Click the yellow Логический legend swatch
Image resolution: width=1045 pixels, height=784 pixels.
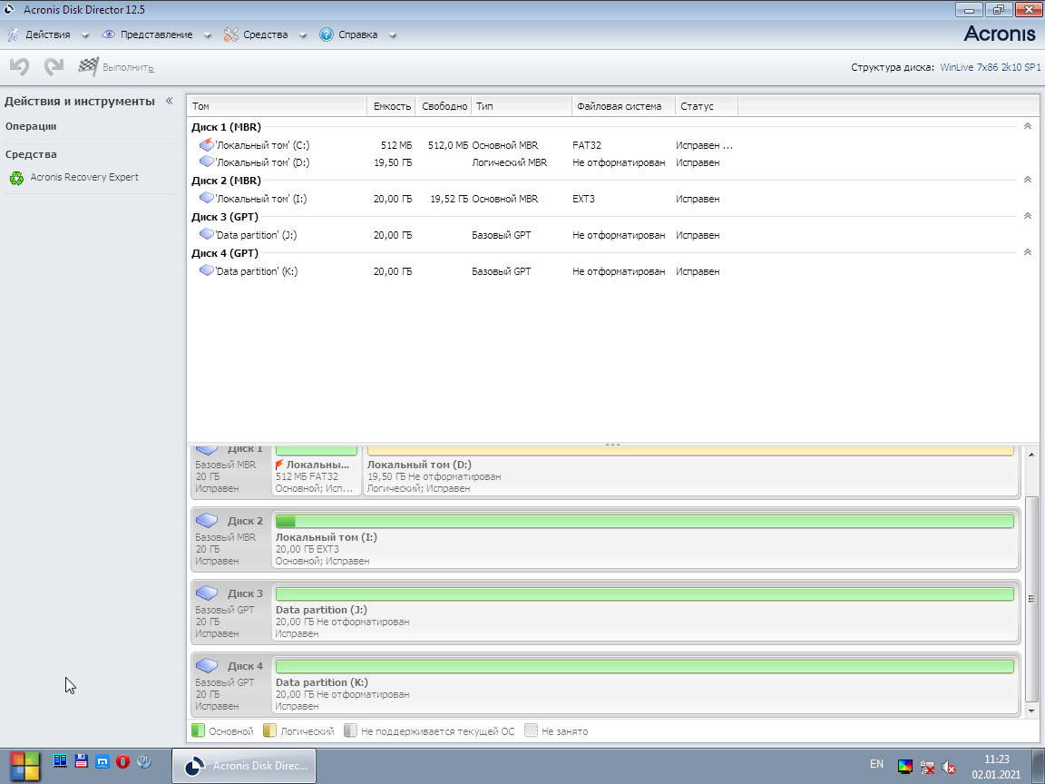[x=270, y=730]
